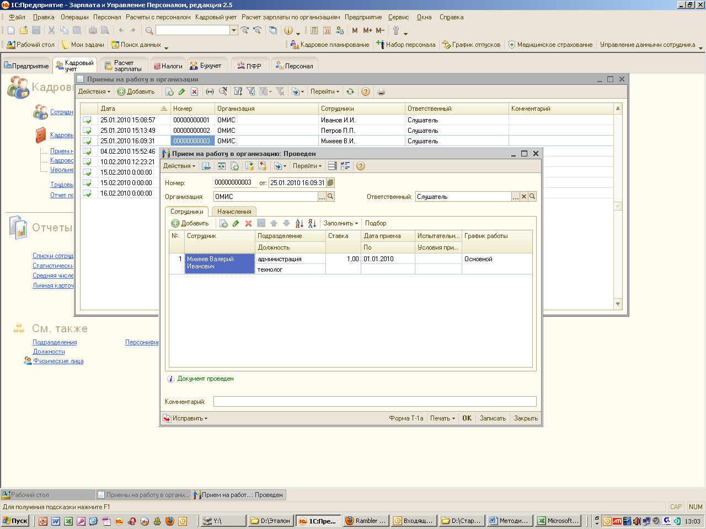706x529 pixels.
Task: Open Действия dropdown in document window
Action: tap(179, 166)
